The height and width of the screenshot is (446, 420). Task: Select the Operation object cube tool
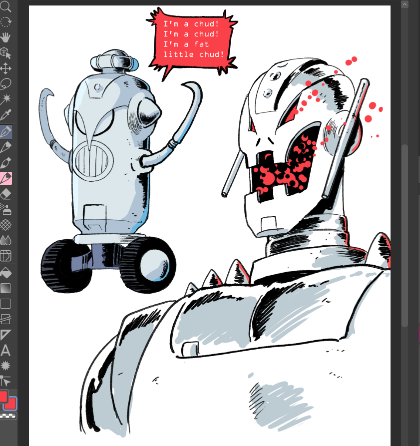[5, 52]
